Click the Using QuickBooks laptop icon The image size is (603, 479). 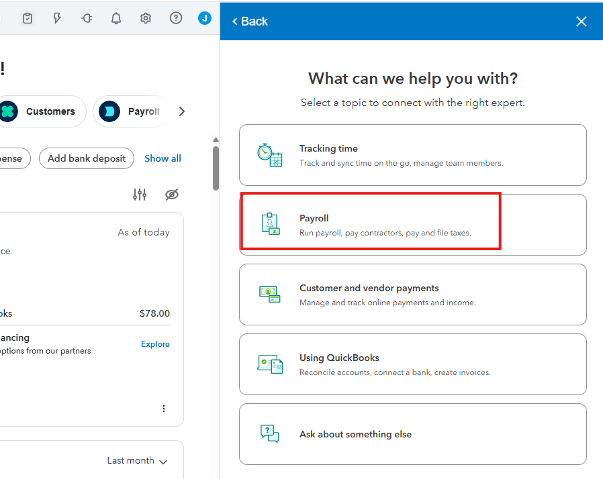(x=270, y=364)
